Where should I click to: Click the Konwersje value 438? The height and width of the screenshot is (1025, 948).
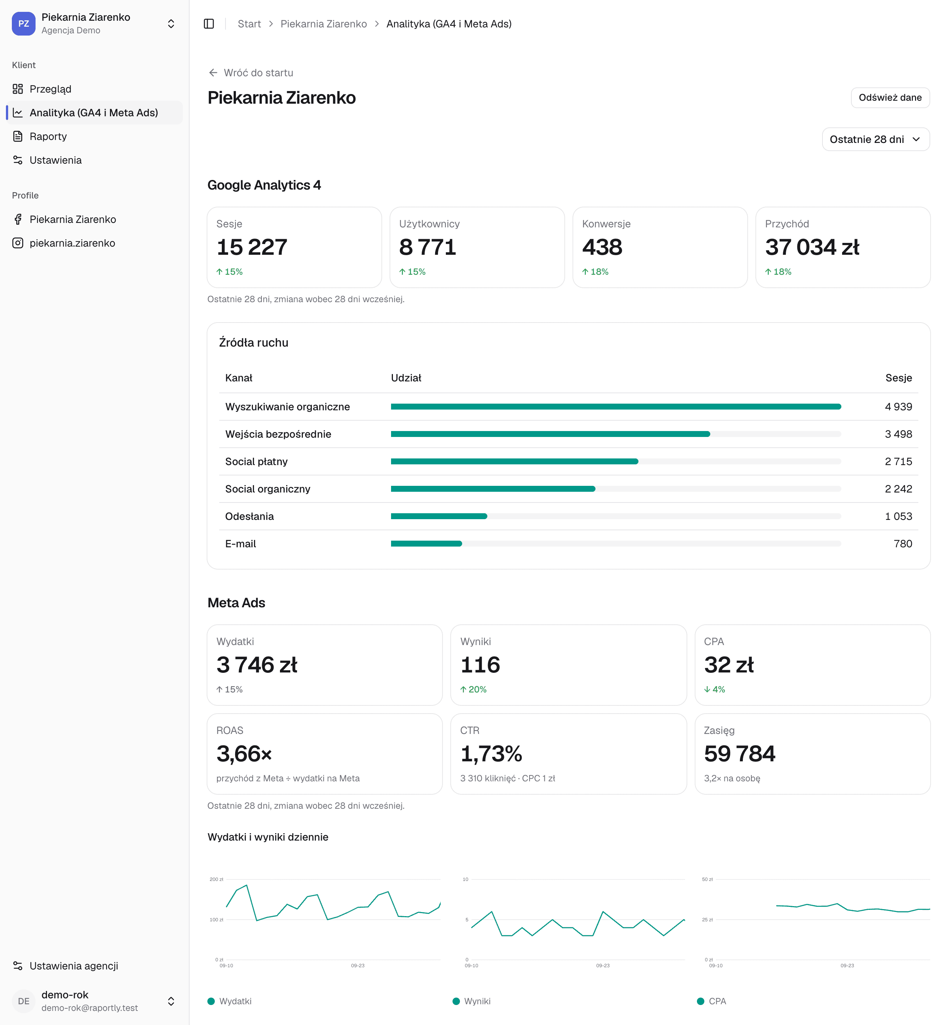[602, 247]
